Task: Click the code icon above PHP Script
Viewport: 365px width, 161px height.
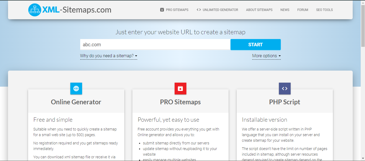Action: click(x=285, y=89)
